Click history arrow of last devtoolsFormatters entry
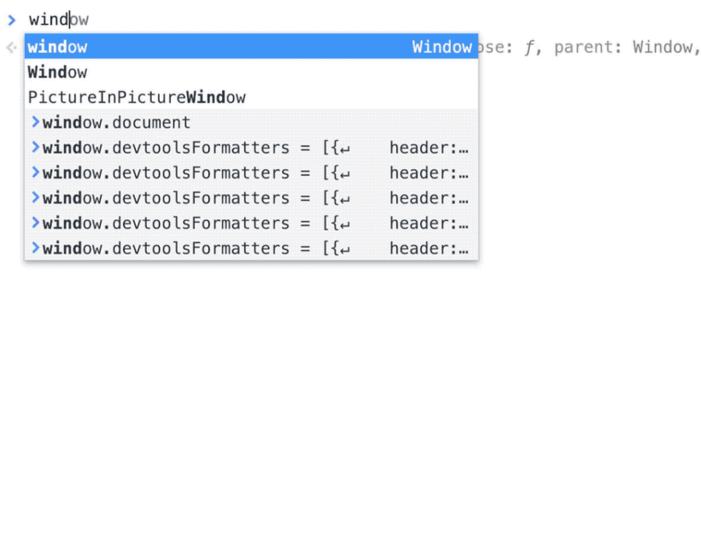 click(35, 248)
